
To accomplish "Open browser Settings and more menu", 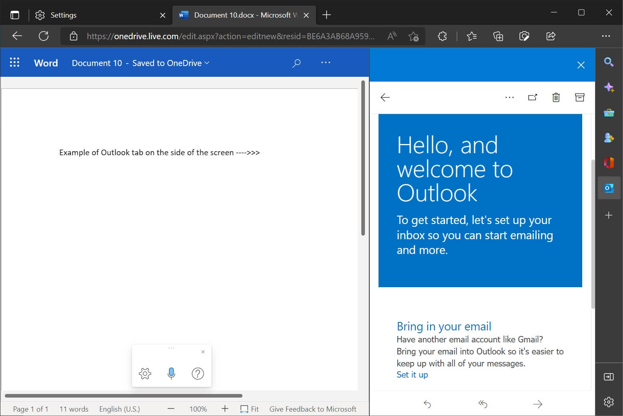I will [606, 36].
